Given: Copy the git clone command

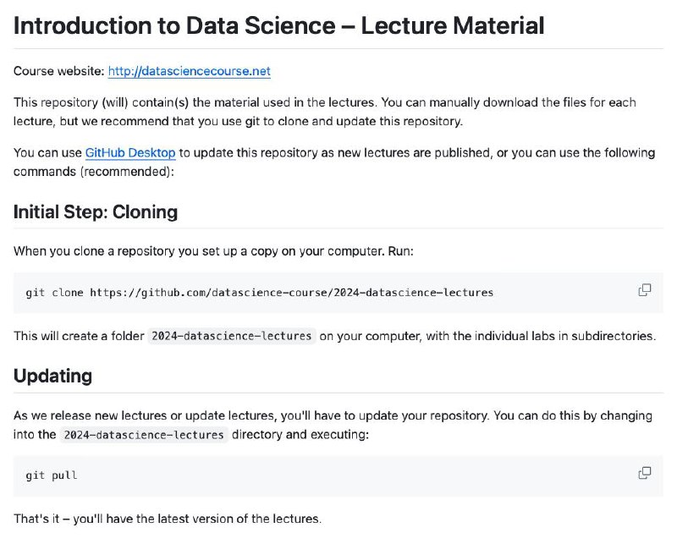Looking at the screenshot, I should pyautogui.click(x=645, y=290).
